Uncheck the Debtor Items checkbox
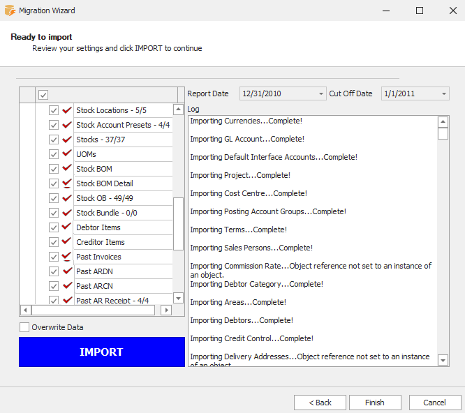Viewport: 465px width, 413px height. tap(54, 227)
